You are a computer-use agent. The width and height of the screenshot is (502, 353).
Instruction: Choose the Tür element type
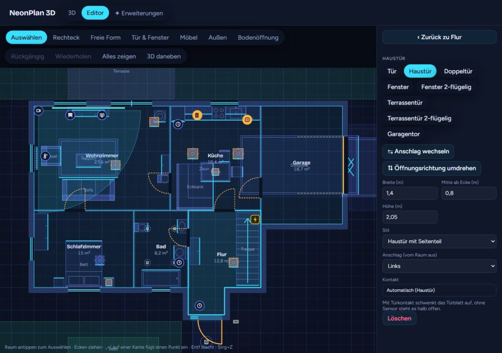(392, 71)
